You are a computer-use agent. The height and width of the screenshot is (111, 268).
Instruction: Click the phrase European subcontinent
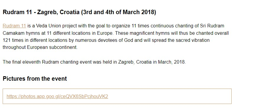[52, 47]
